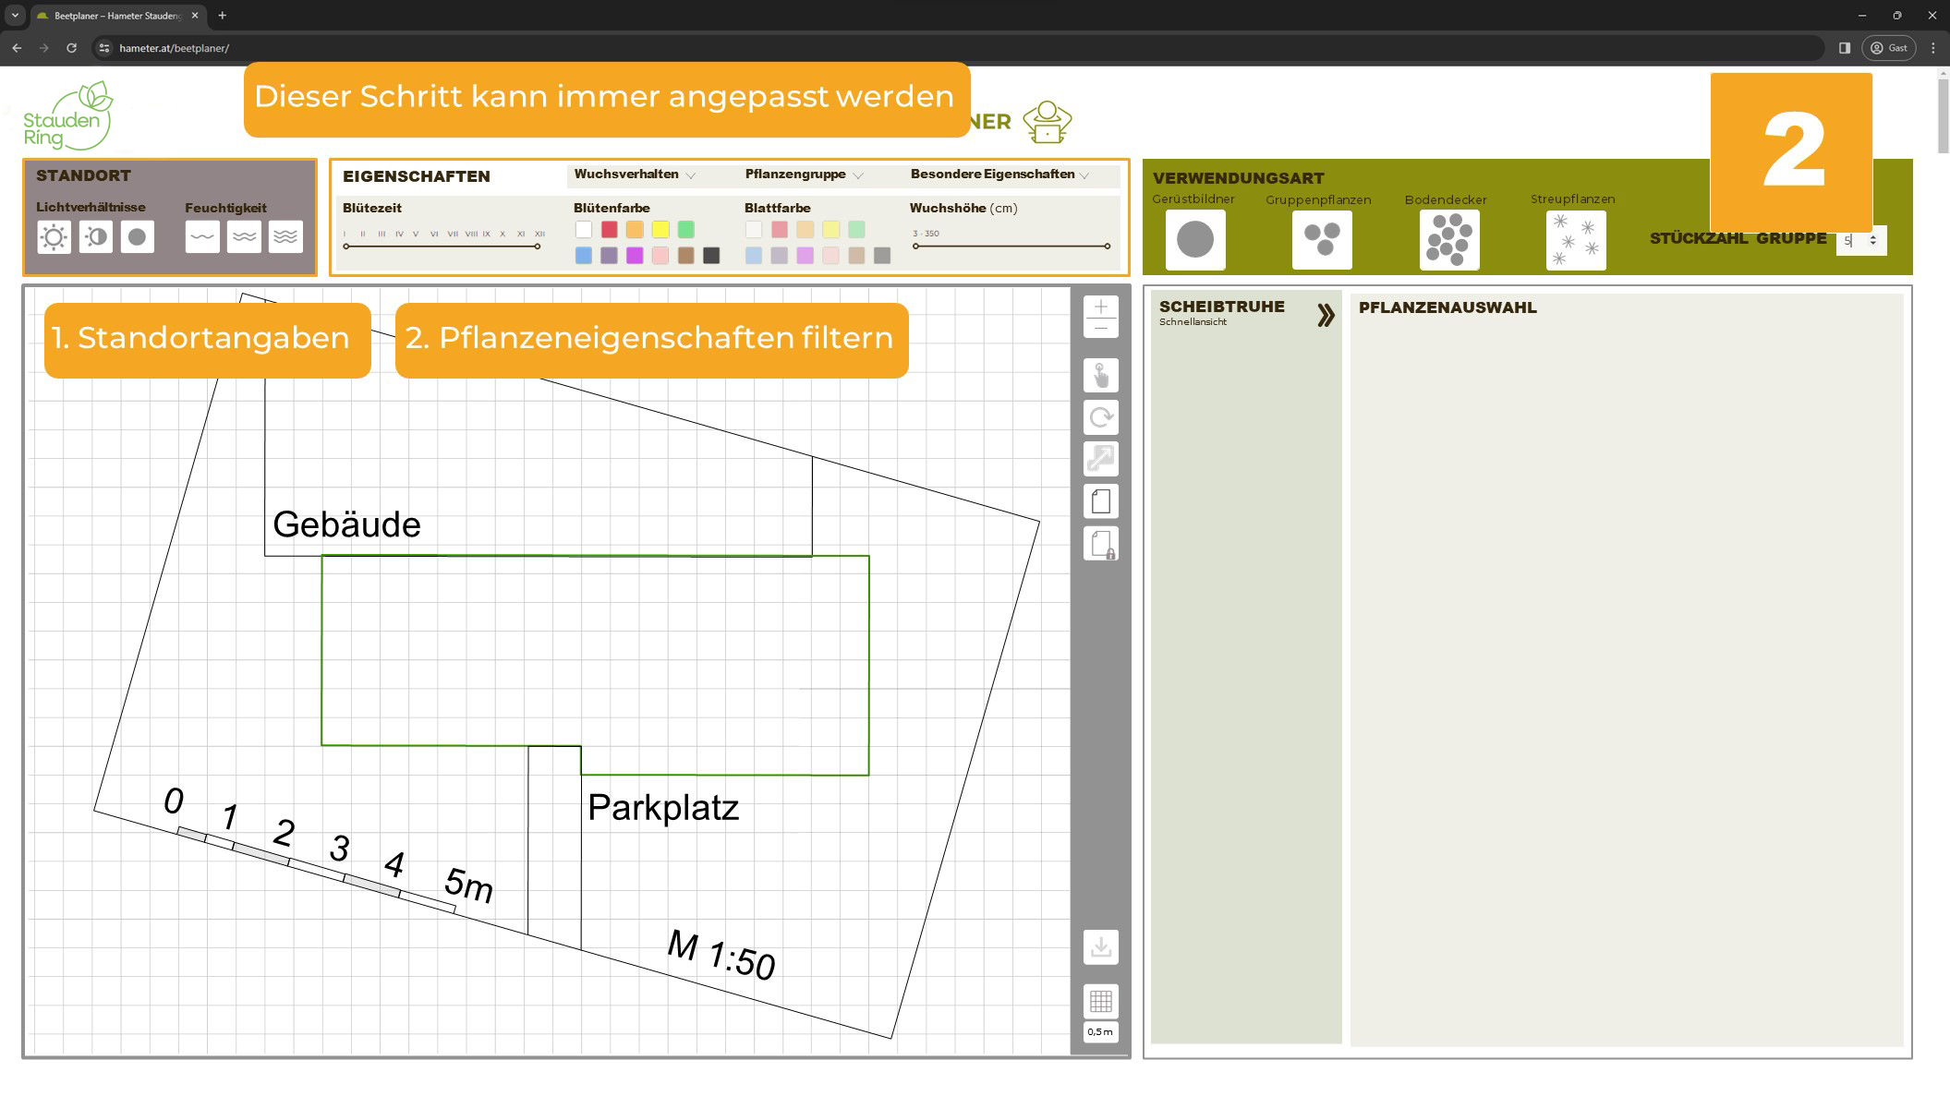
Task: Toggle wettest moisture level option
Action: 285,237
